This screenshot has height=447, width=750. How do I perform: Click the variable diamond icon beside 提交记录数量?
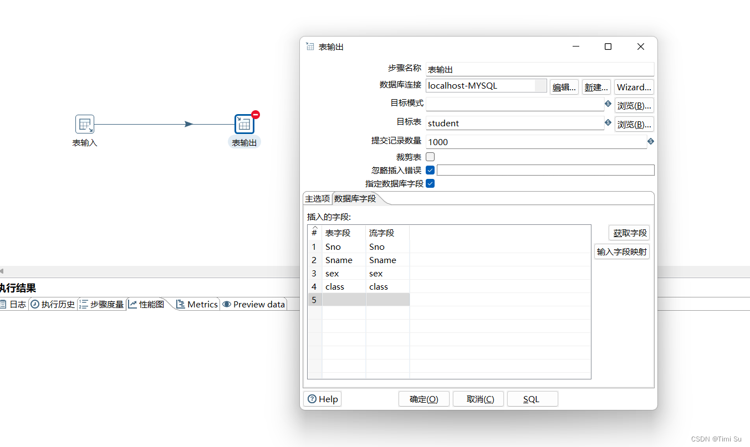[650, 141]
